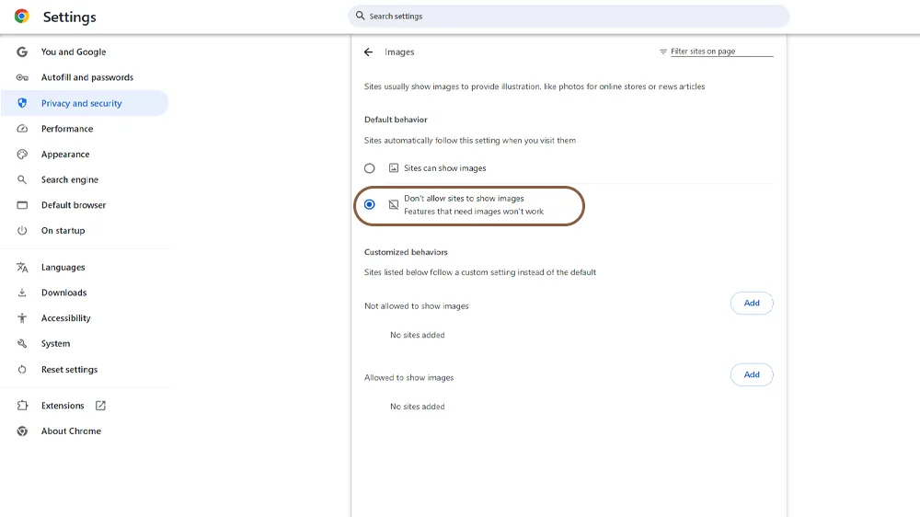Click the Performance gauge icon

point(22,129)
